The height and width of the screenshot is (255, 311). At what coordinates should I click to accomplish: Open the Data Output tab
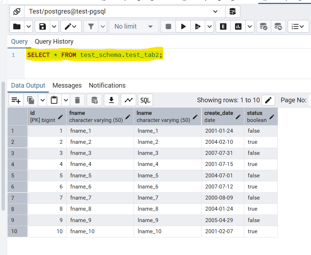(x=28, y=85)
